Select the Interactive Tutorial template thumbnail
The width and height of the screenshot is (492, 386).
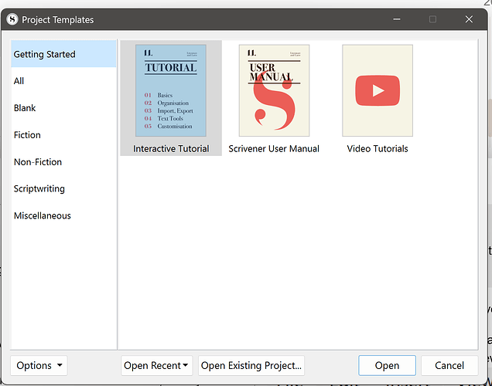(x=171, y=90)
